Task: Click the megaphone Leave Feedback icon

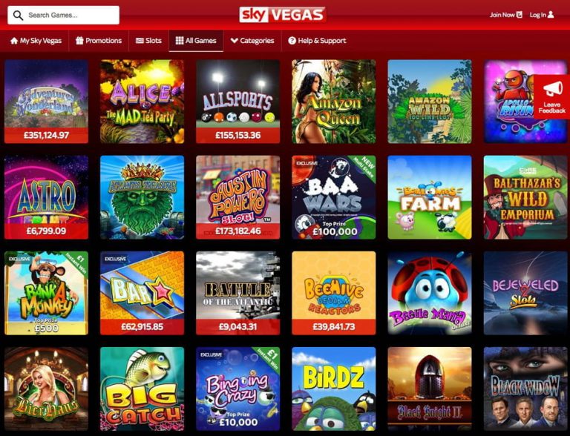Action: [552, 89]
